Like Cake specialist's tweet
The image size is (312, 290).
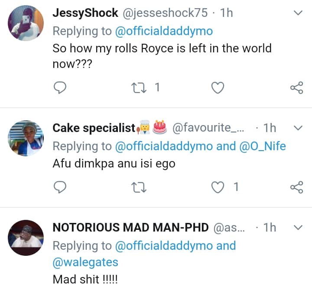[x=217, y=187]
